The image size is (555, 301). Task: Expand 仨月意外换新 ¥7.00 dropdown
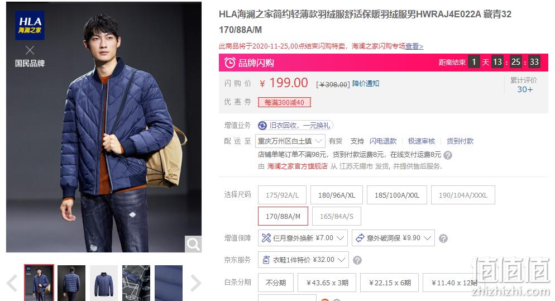[x=303, y=238]
